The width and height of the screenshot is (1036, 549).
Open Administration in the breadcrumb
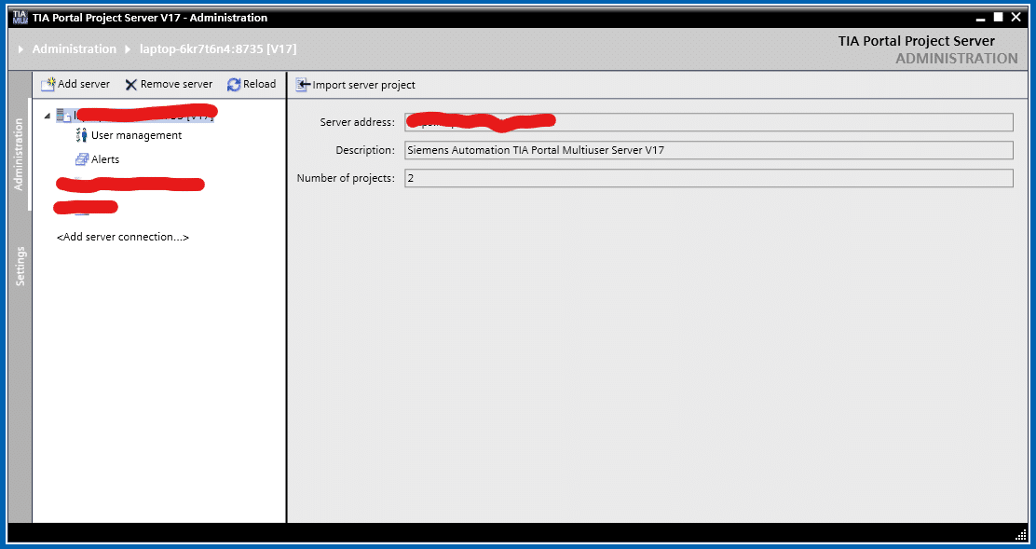click(x=74, y=48)
